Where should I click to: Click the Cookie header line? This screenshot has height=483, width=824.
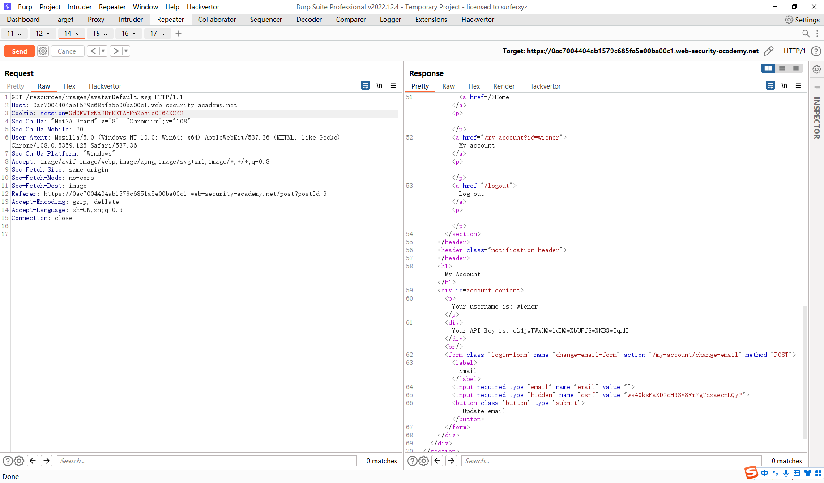(204, 113)
